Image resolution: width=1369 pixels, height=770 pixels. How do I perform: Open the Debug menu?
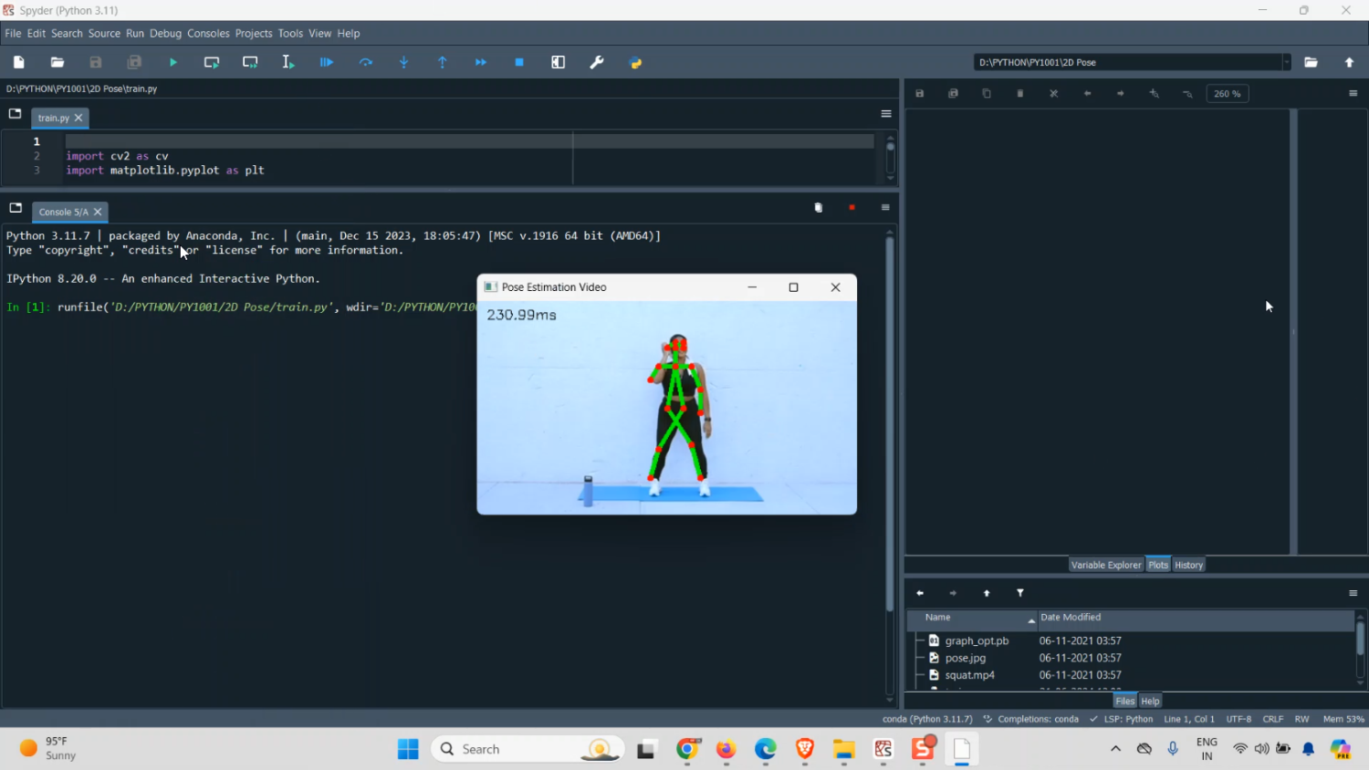click(x=165, y=33)
